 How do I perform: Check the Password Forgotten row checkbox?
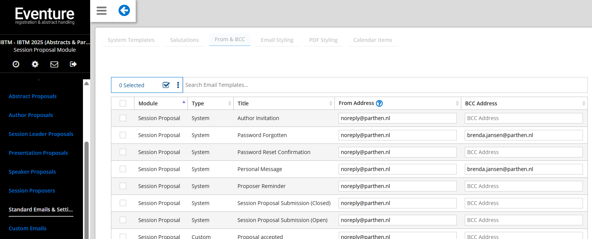tap(123, 135)
